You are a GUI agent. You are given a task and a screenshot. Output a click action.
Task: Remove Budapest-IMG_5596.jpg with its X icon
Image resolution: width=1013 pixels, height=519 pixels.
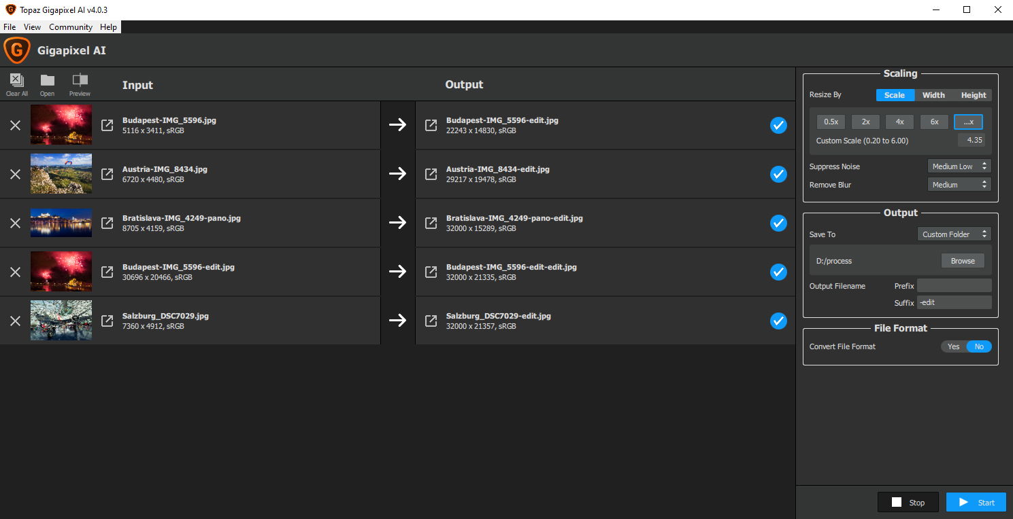[15, 125]
